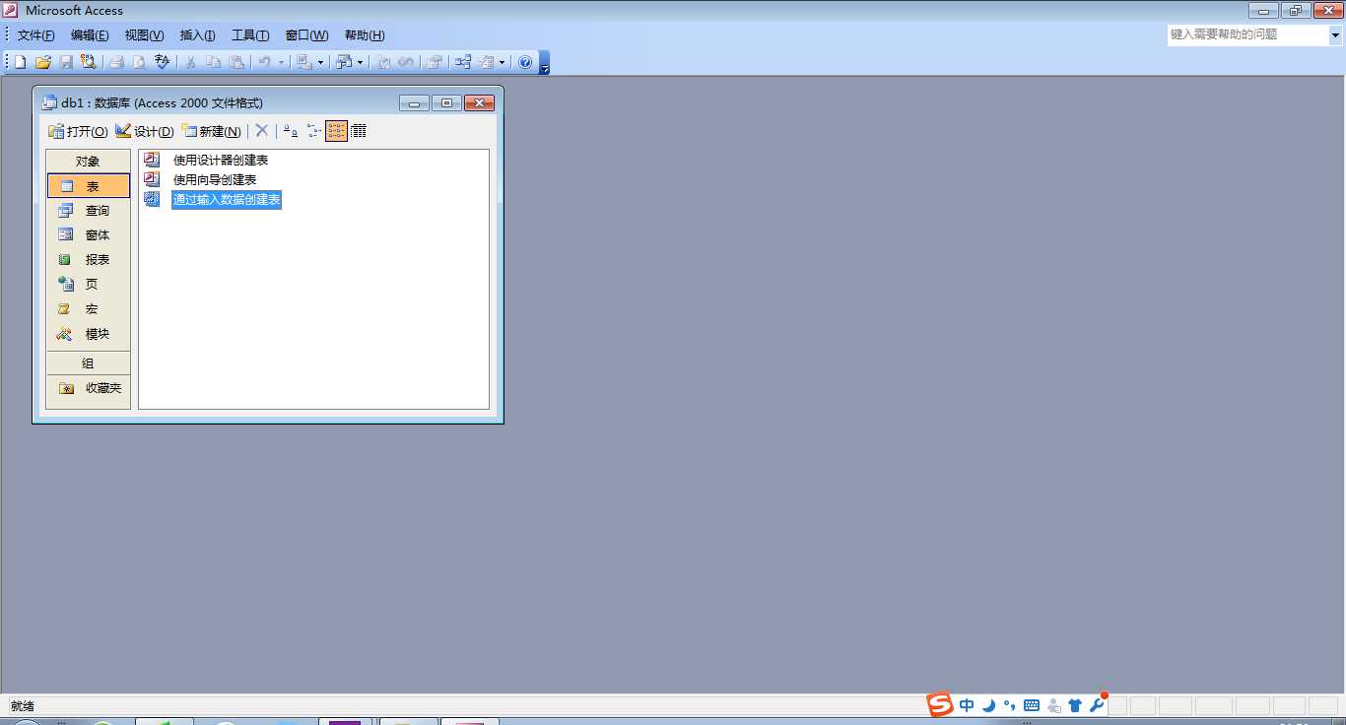Click the New database toolbar icon
1346x725 pixels.
click(x=20, y=62)
